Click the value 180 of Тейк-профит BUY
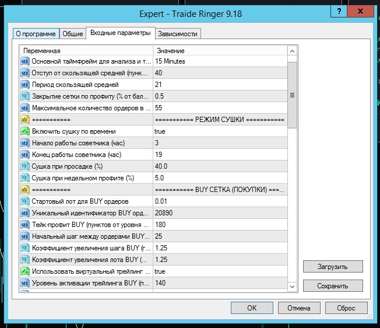Viewport: 380px width, 328px height. 160,225
